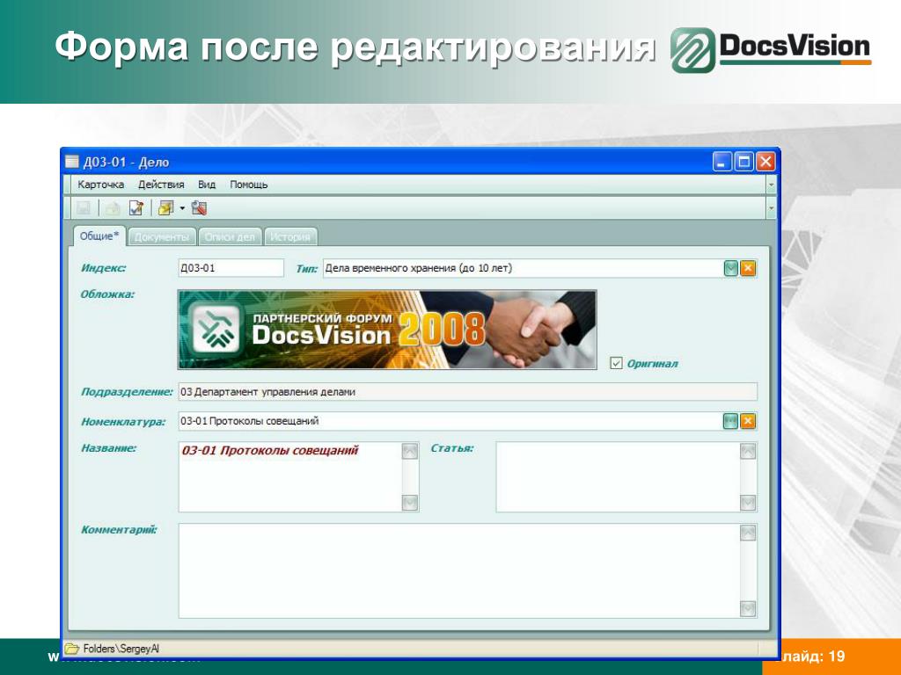Viewport: 901px width, 675px height.
Task: Open dropdown arrow next to yellow cards icon
Action: [182, 207]
